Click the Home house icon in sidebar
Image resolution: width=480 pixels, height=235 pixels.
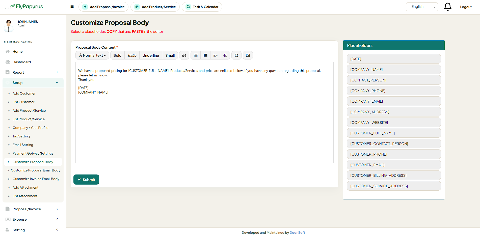click(8, 51)
